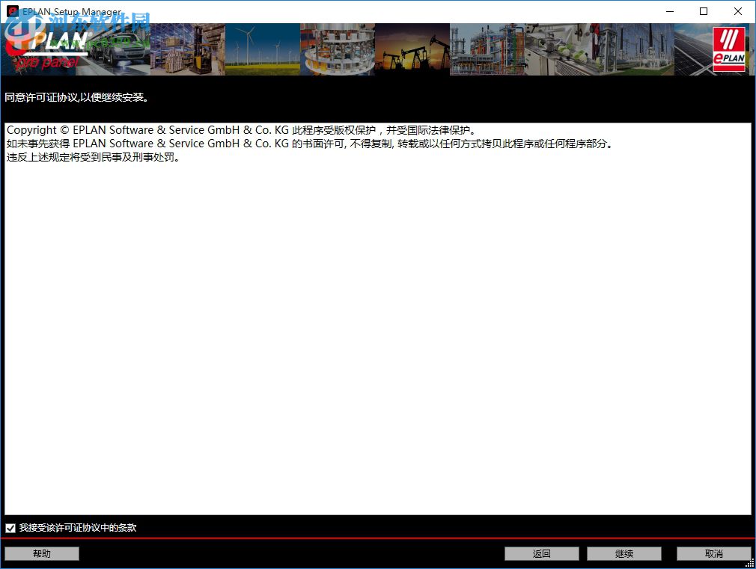Image resolution: width=756 pixels, height=569 pixels.
Task: Click the 帮助 help button
Action: pos(42,553)
